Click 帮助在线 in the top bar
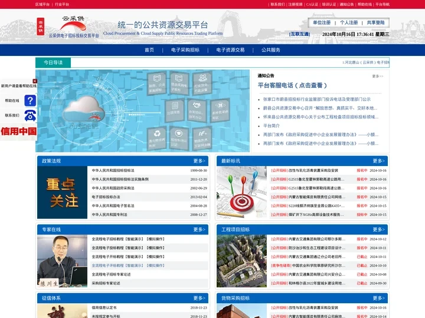Image resolution: width=425 pixels, height=318 pixels. [365, 4]
